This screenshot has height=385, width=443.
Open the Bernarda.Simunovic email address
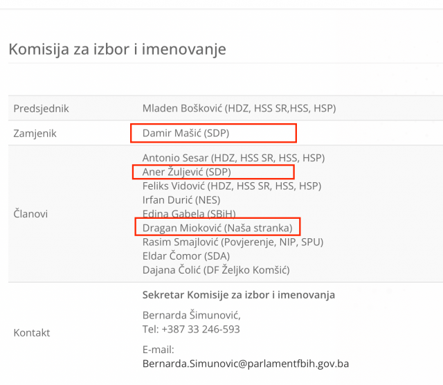(245, 363)
